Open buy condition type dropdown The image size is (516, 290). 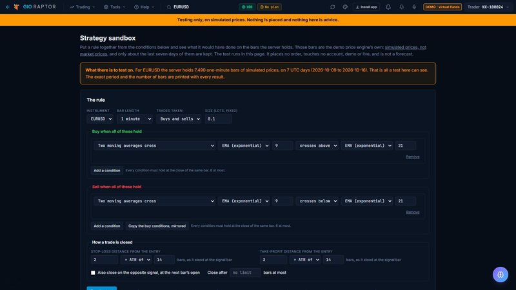[x=154, y=146]
